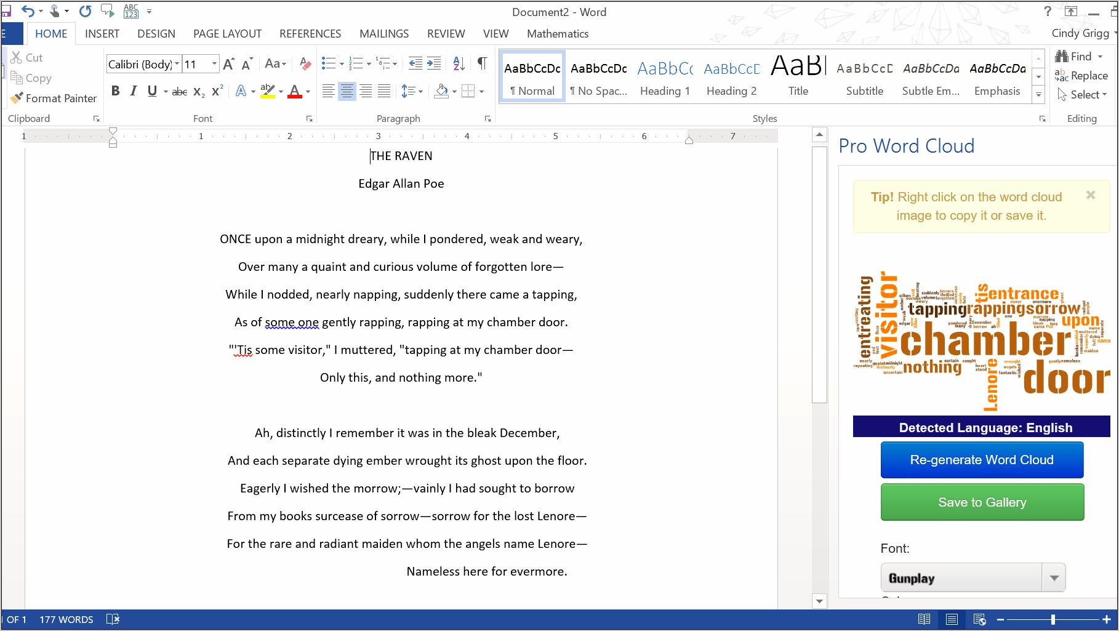Apply subscript x2 formatting
Viewport: 1119px width, 631px height.
[199, 92]
